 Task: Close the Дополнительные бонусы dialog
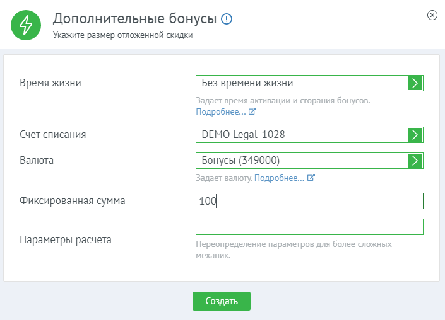[x=432, y=15]
